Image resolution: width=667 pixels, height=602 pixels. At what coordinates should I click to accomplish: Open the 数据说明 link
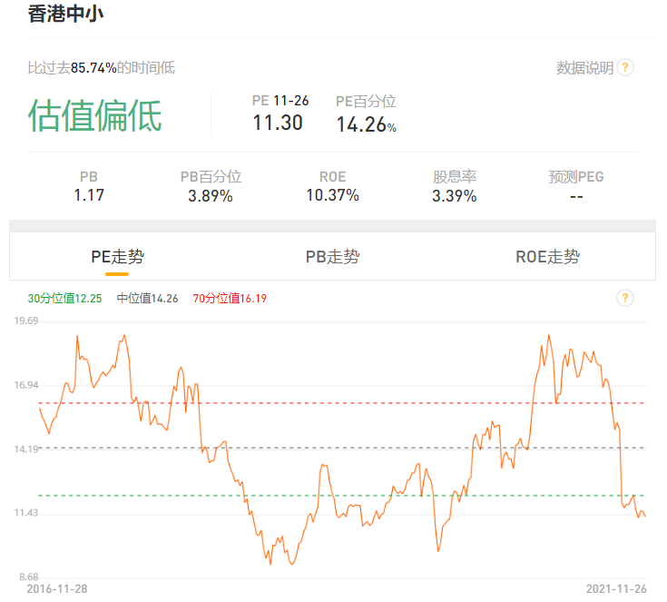click(584, 67)
